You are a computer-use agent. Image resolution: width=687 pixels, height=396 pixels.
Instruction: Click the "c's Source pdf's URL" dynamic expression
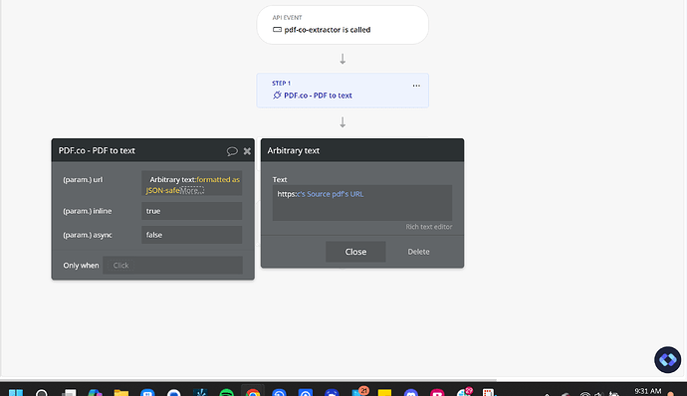331,194
